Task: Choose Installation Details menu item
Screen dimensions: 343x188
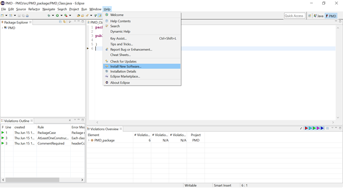Action: coord(142,71)
